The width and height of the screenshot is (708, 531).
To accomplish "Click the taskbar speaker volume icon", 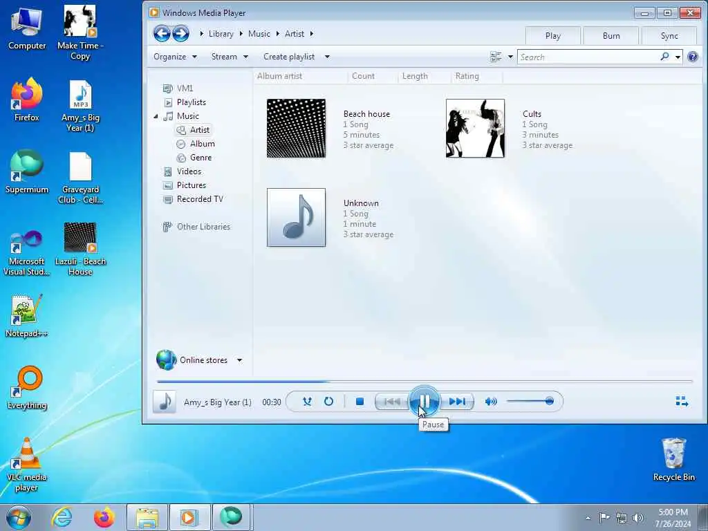I will coord(637,518).
